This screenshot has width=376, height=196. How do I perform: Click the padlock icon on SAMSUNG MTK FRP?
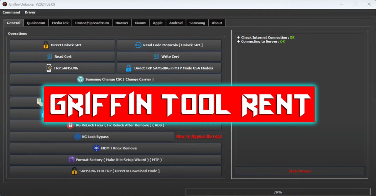click(x=75, y=171)
